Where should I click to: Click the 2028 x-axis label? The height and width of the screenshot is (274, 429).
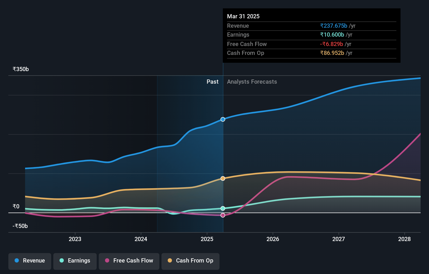pos(404,239)
